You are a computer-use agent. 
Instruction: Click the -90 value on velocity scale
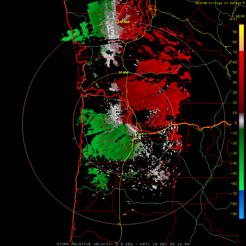tap(234, 214)
